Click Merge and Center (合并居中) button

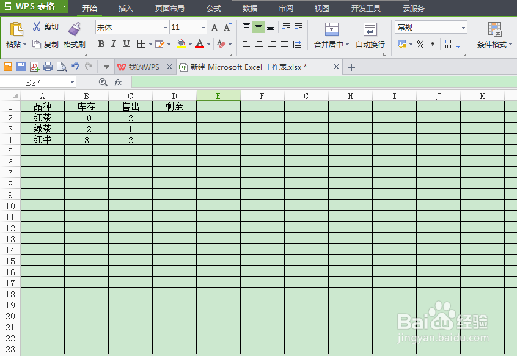(x=331, y=35)
